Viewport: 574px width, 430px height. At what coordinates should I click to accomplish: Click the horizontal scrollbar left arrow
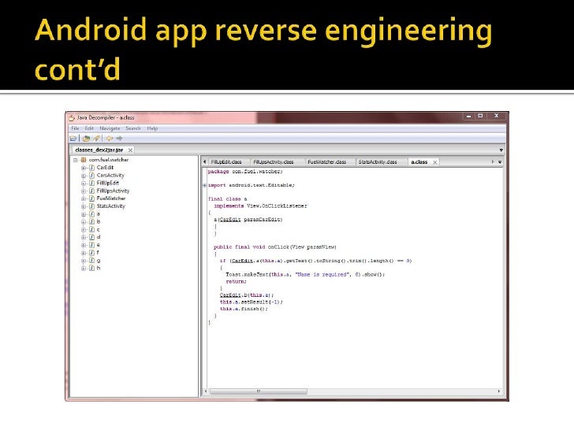pyautogui.click(x=206, y=391)
